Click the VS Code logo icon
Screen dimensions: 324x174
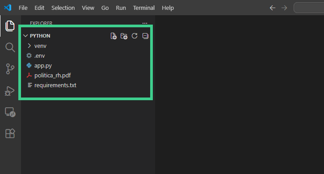(x=8, y=8)
